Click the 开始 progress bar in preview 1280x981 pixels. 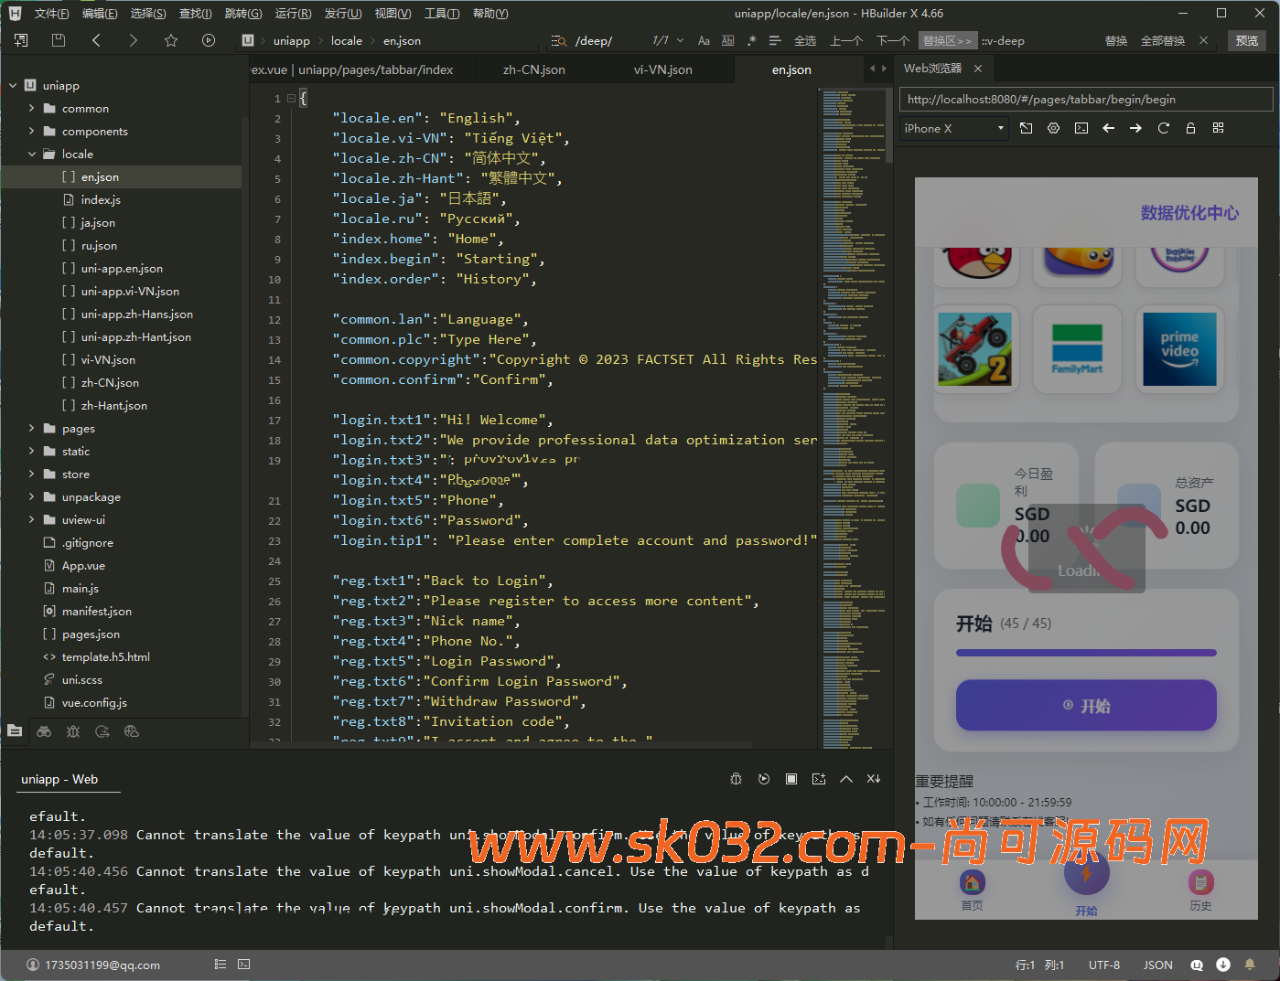[x=1086, y=653]
